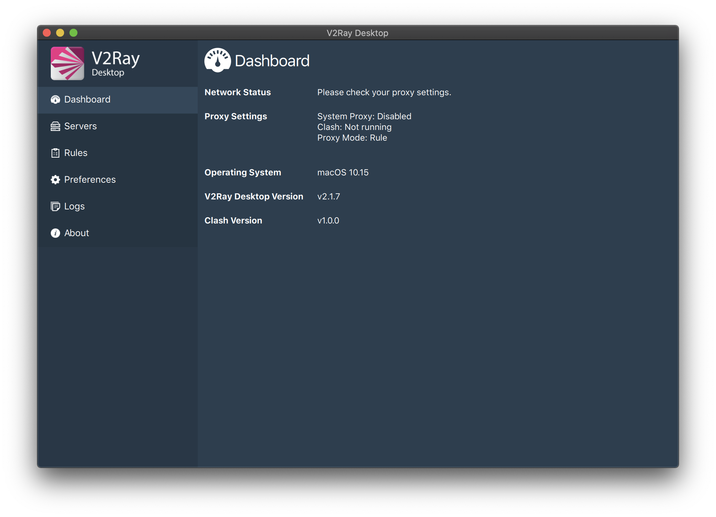The image size is (716, 517).
Task: Click the v2.1.7 version number
Action: click(329, 196)
